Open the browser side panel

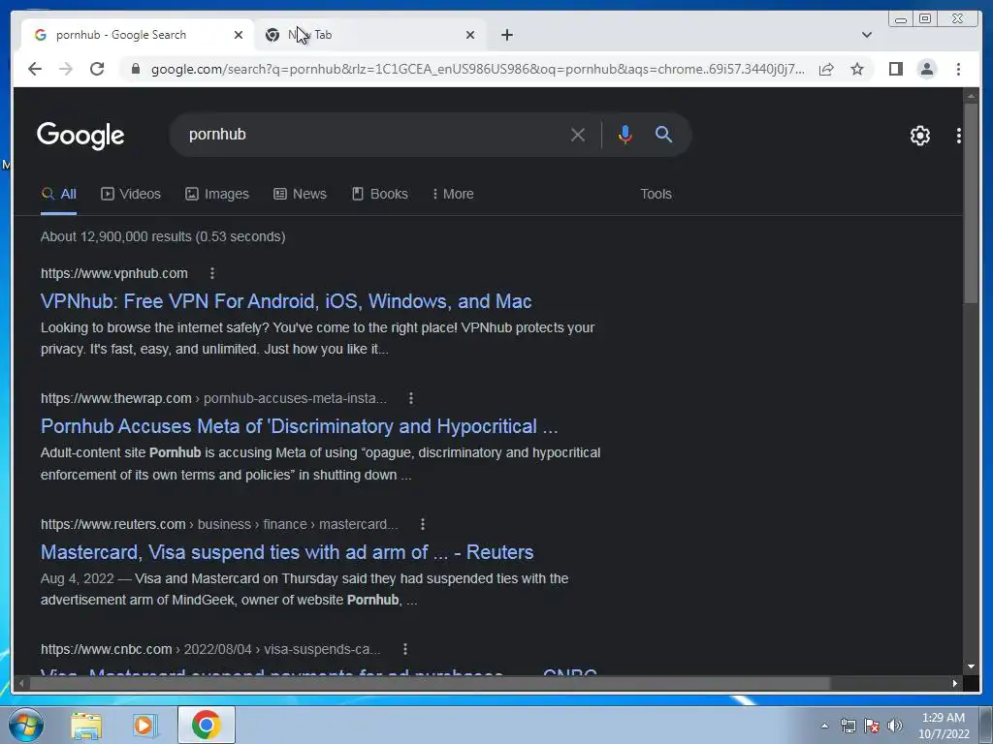pos(895,69)
